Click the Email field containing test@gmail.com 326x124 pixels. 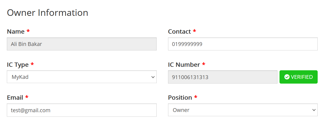pos(82,110)
